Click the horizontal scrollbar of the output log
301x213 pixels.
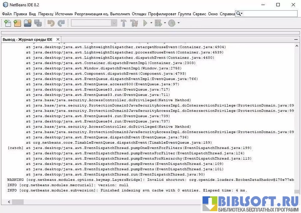[149, 202]
